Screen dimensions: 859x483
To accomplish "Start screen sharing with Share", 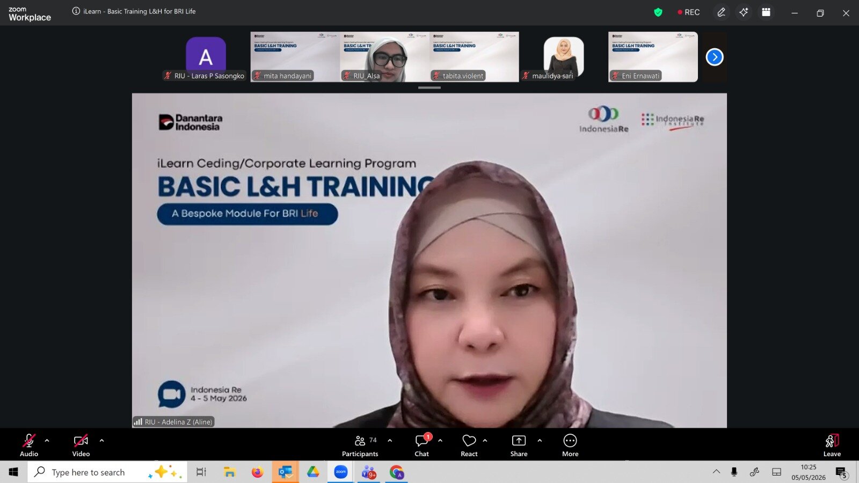I will (519, 445).
